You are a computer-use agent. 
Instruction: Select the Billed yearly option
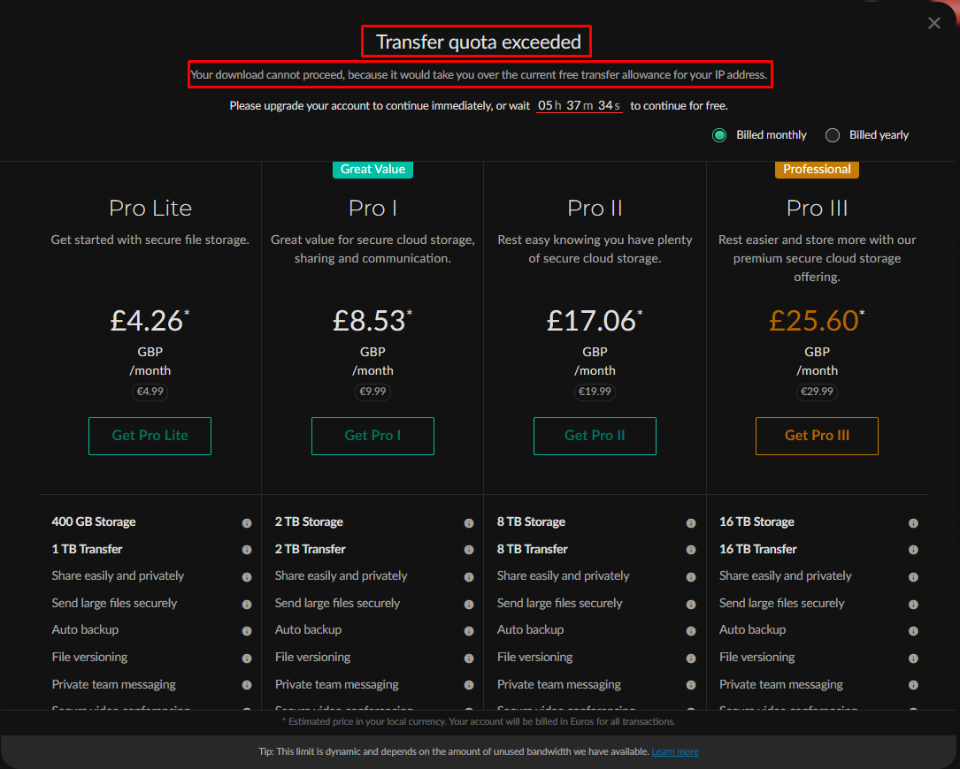(833, 135)
